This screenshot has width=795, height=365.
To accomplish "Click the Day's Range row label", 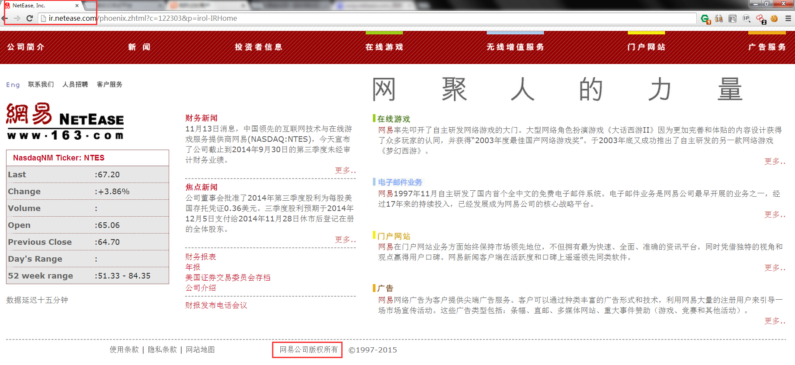I will point(35,259).
